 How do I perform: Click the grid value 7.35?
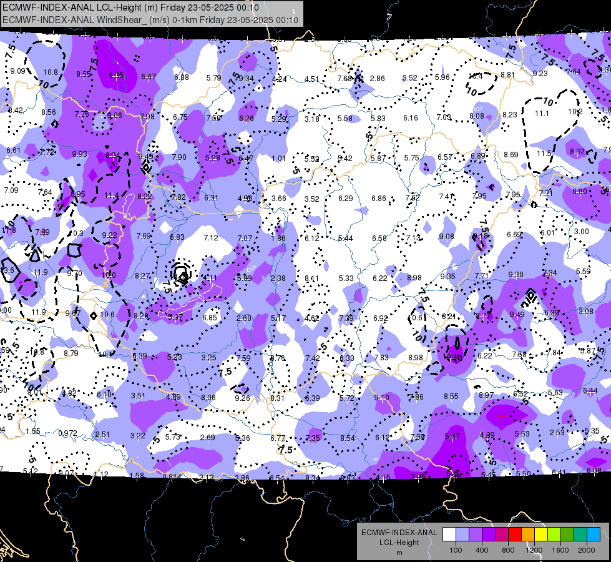313,438
